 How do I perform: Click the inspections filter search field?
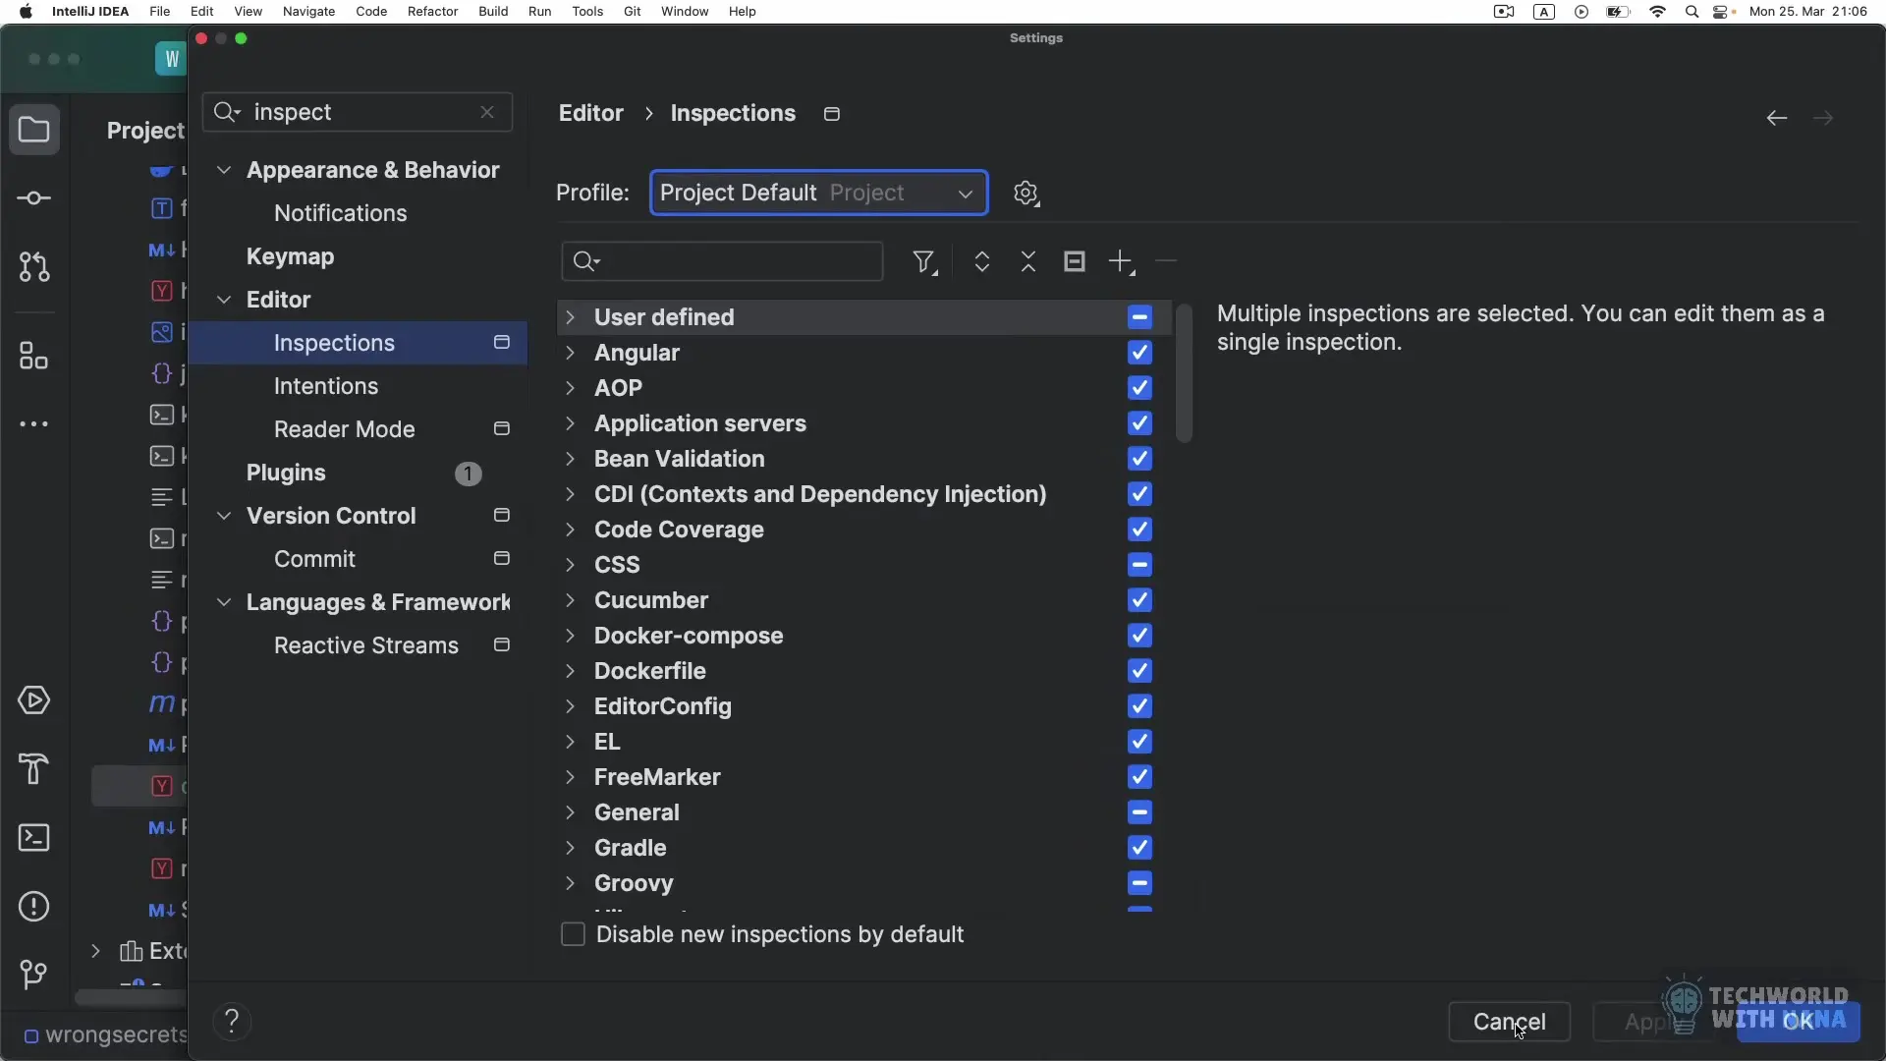click(722, 261)
